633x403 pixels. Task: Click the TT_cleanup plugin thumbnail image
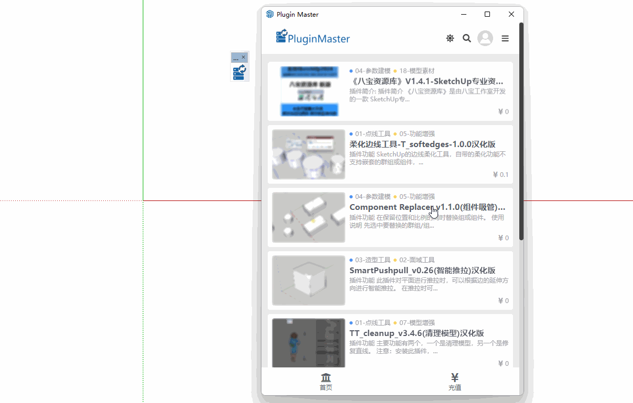309,343
